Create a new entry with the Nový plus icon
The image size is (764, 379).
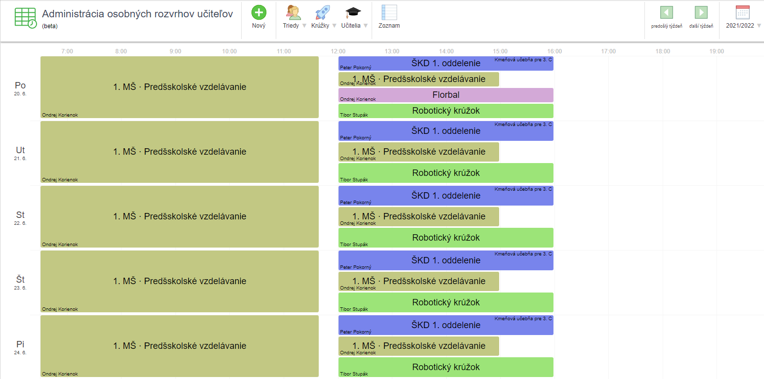pos(259,12)
